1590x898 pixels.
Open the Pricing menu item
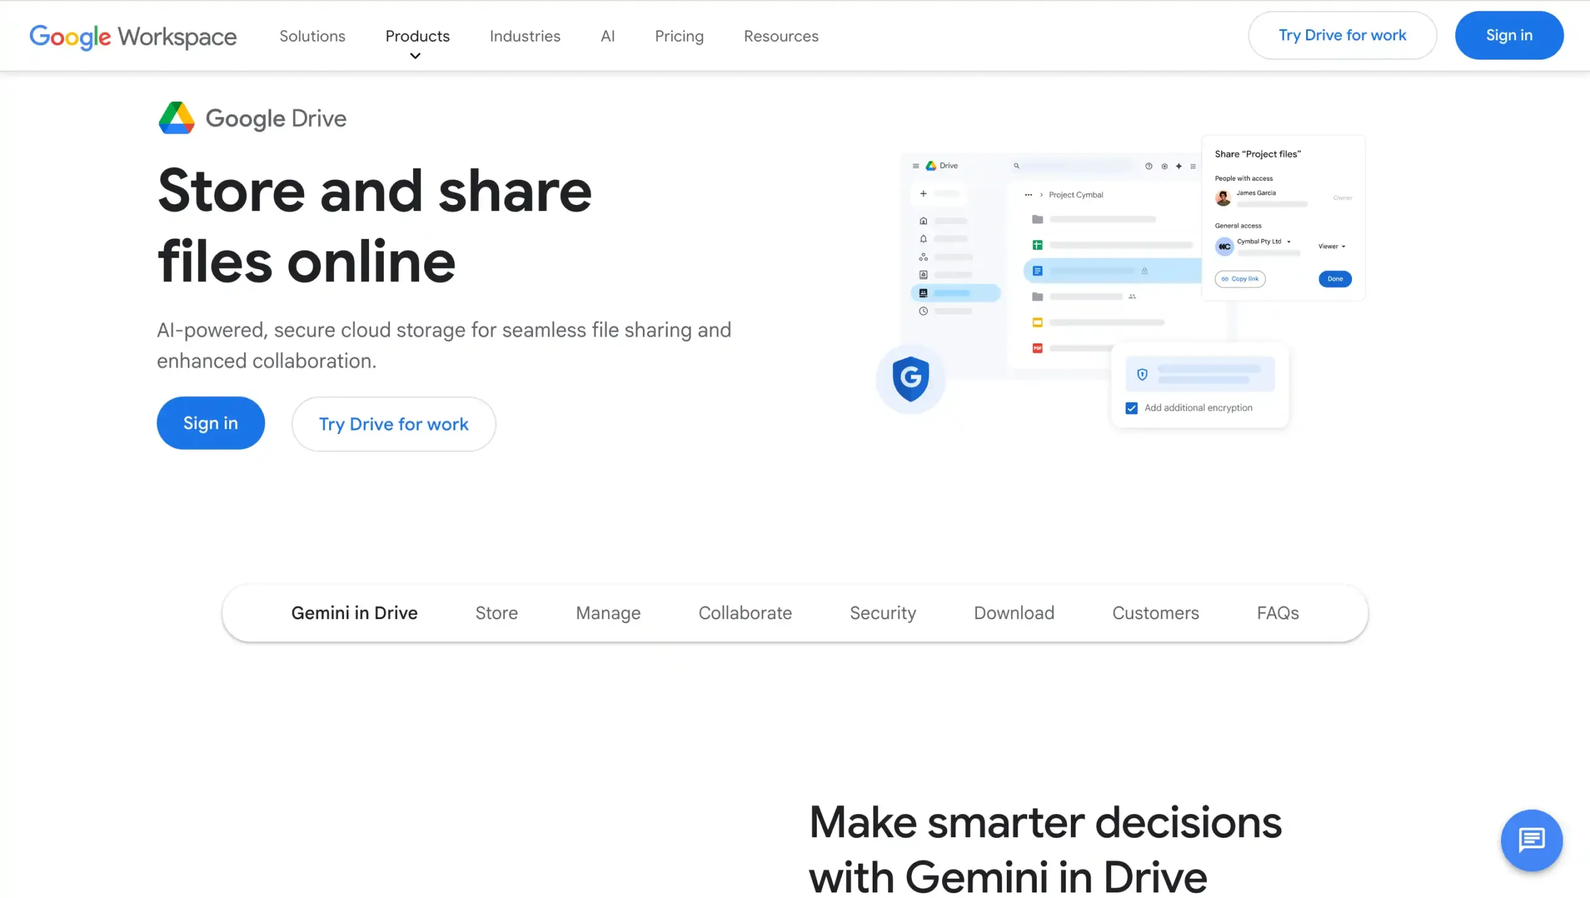pos(679,36)
